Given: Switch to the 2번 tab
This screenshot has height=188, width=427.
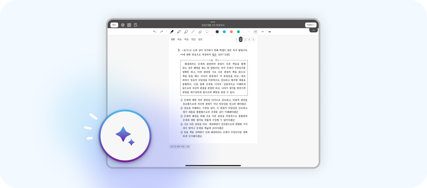Looking at the screenshot, I should (173, 39).
